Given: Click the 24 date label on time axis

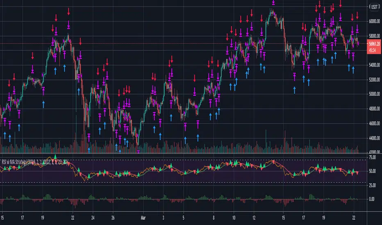Looking at the screenshot, I should click(x=93, y=219).
